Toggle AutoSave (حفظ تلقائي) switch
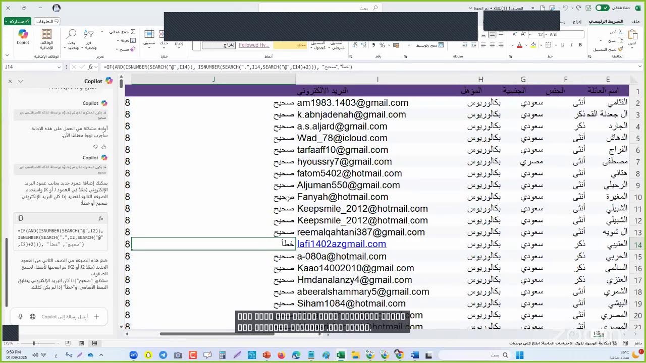 (x=603, y=8)
